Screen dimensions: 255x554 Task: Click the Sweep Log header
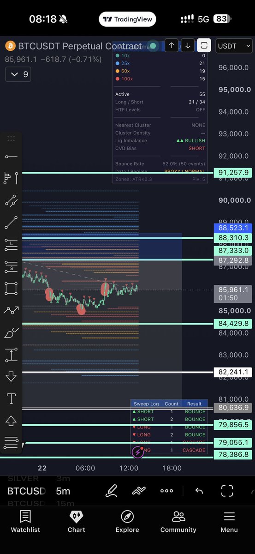coord(146,404)
